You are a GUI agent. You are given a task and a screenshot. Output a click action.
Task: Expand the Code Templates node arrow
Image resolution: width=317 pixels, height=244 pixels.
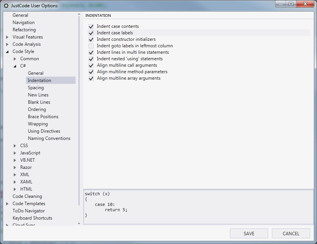point(7,204)
